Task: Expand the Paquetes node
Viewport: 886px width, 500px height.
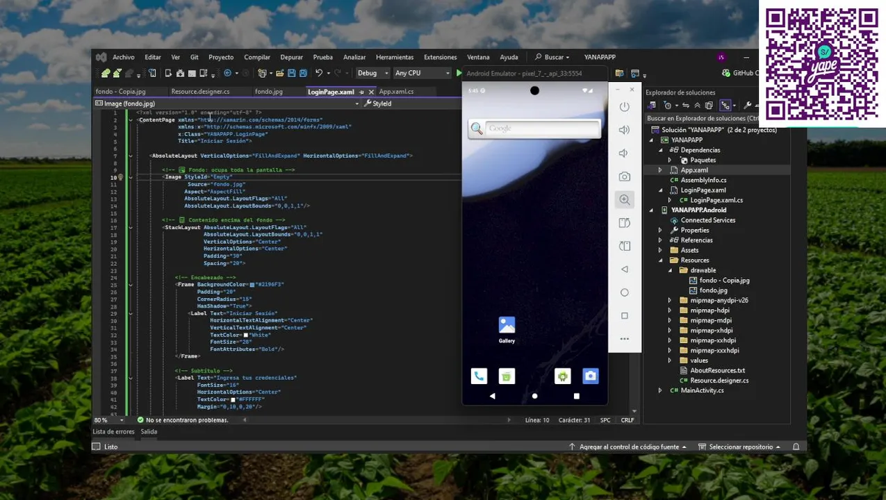Action: click(x=669, y=160)
